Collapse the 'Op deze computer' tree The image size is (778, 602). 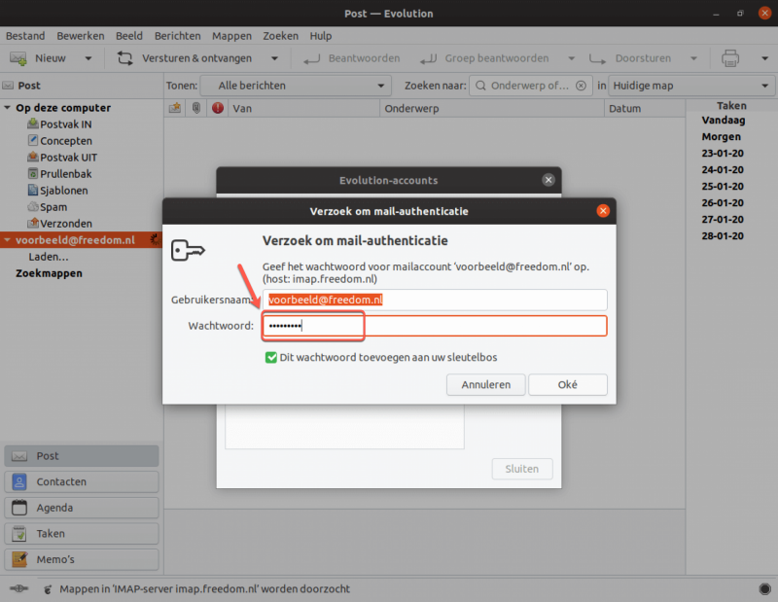7,107
